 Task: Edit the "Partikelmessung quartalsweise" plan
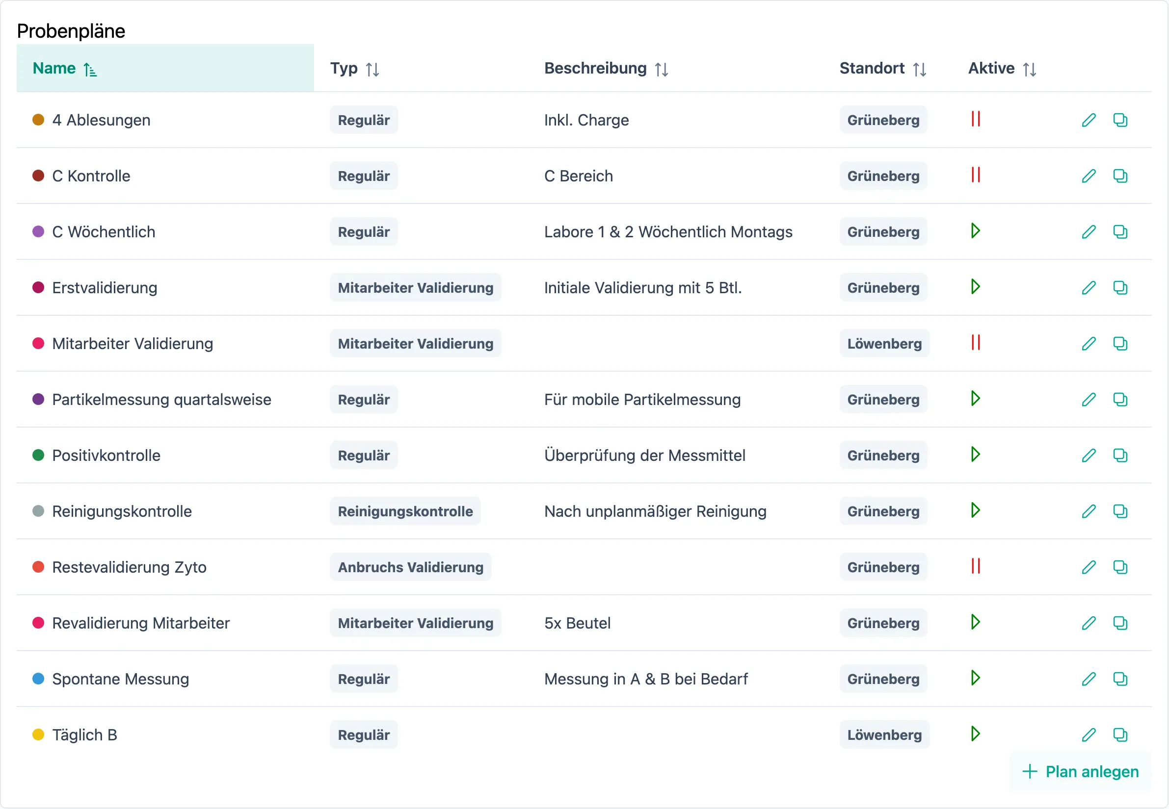(1089, 400)
